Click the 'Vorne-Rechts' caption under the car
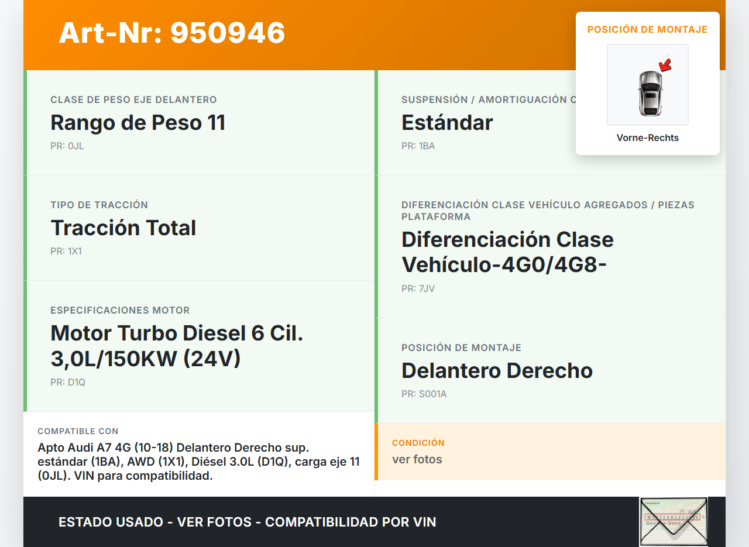 coord(647,138)
